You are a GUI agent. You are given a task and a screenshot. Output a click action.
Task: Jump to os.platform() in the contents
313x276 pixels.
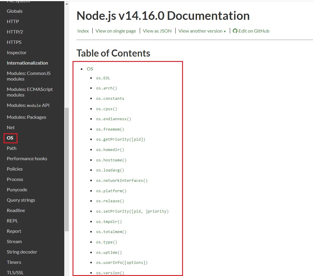[111, 191]
